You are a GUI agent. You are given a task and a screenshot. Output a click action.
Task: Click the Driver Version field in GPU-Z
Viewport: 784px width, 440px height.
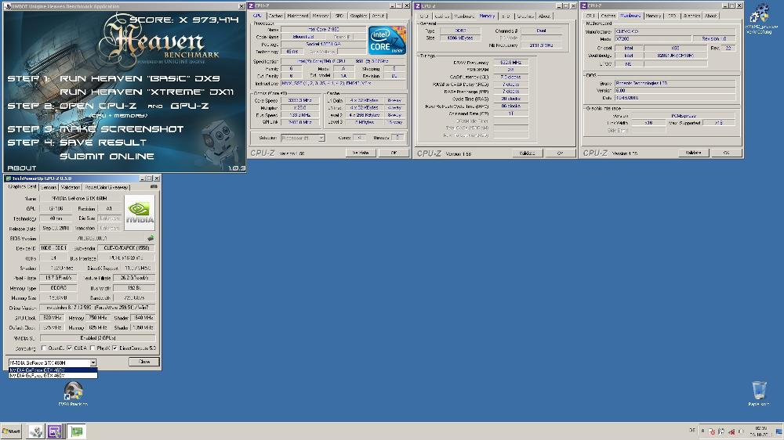tap(97, 308)
